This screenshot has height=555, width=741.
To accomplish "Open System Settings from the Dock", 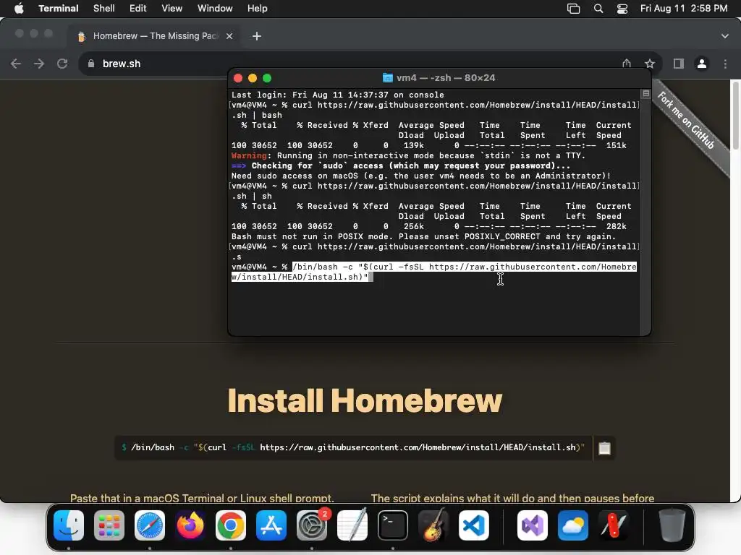I will pos(312,525).
